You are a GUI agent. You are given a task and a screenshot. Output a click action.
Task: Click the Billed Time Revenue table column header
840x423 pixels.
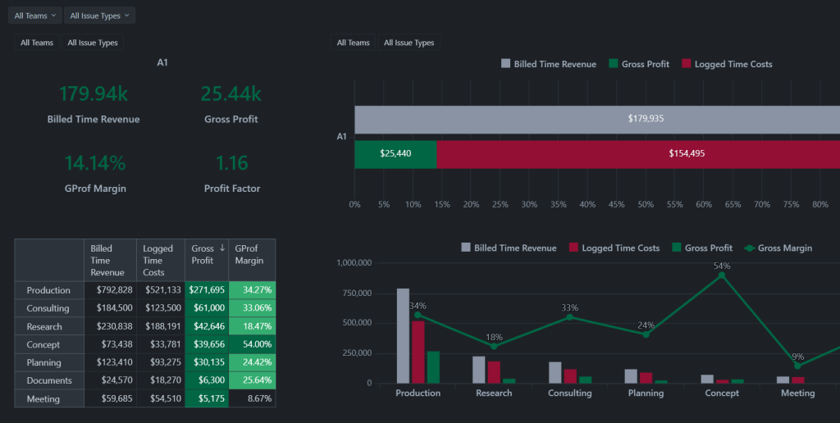tap(109, 260)
